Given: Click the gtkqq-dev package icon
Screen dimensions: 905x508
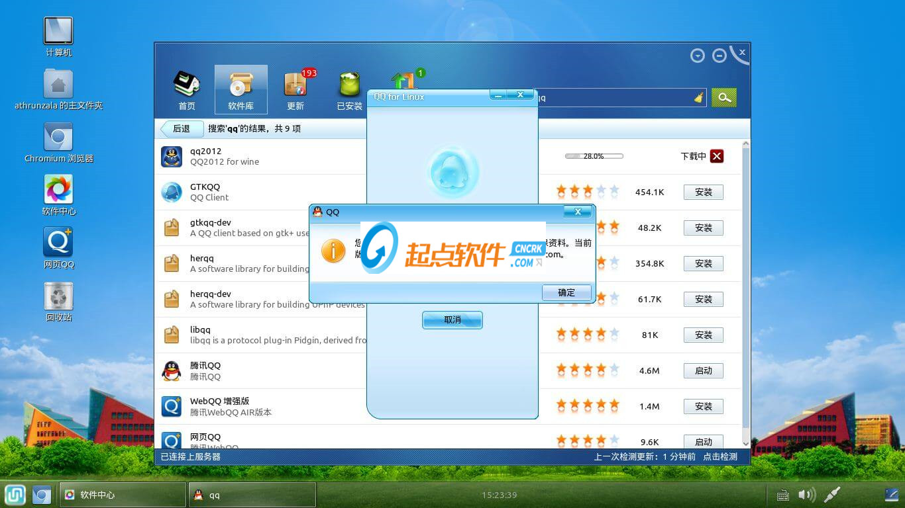Looking at the screenshot, I should (172, 228).
